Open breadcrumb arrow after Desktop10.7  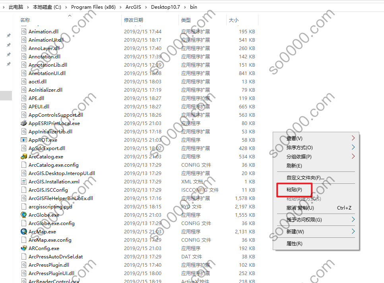(x=185, y=7)
